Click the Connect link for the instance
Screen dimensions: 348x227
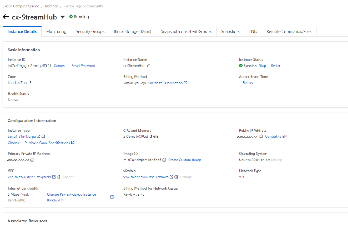[60, 66]
